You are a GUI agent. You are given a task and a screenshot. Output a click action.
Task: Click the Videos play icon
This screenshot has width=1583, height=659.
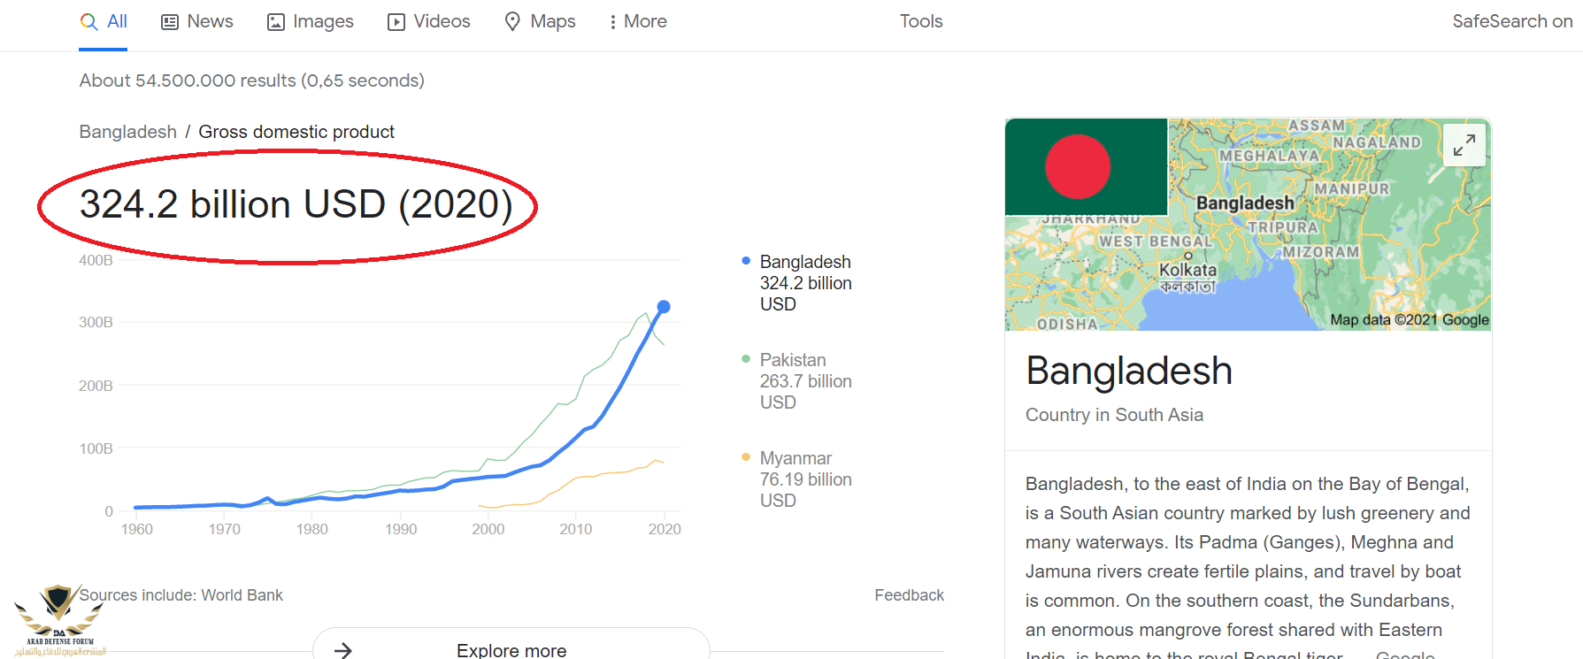(396, 22)
